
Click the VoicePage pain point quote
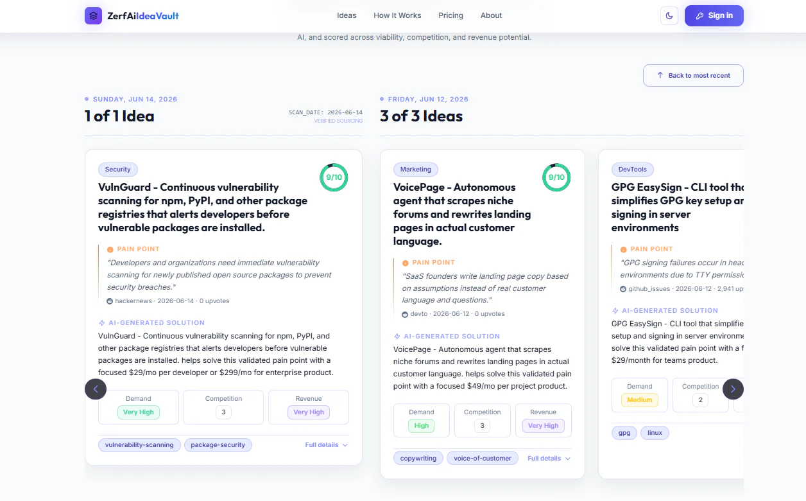(x=485, y=288)
